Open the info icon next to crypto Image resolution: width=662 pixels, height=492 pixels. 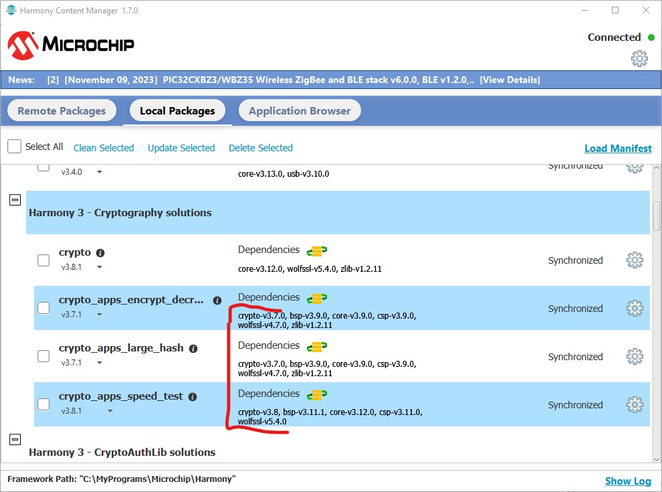[100, 253]
